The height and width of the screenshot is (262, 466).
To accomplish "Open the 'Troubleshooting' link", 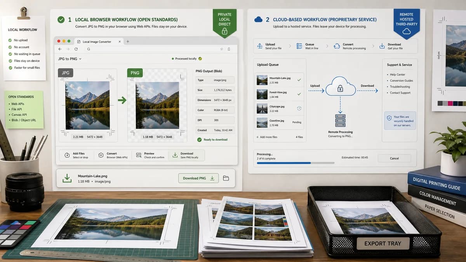I will tap(400, 87).
